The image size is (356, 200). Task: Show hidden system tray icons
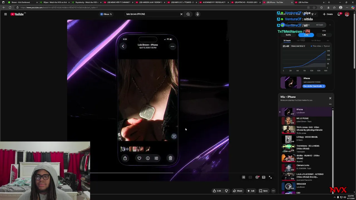pos(335,197)
